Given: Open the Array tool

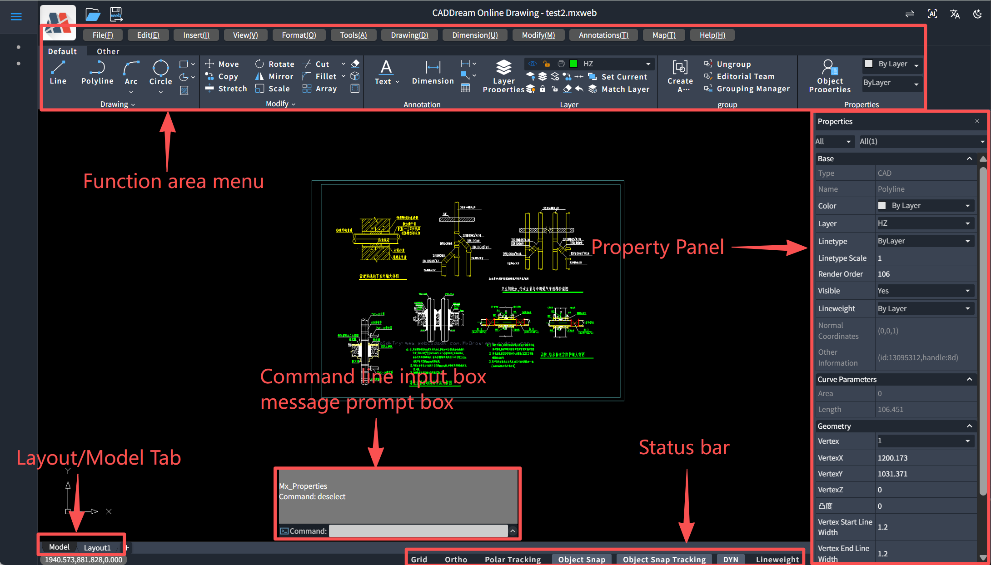Looking at the screenshot, I should (319, 89).
